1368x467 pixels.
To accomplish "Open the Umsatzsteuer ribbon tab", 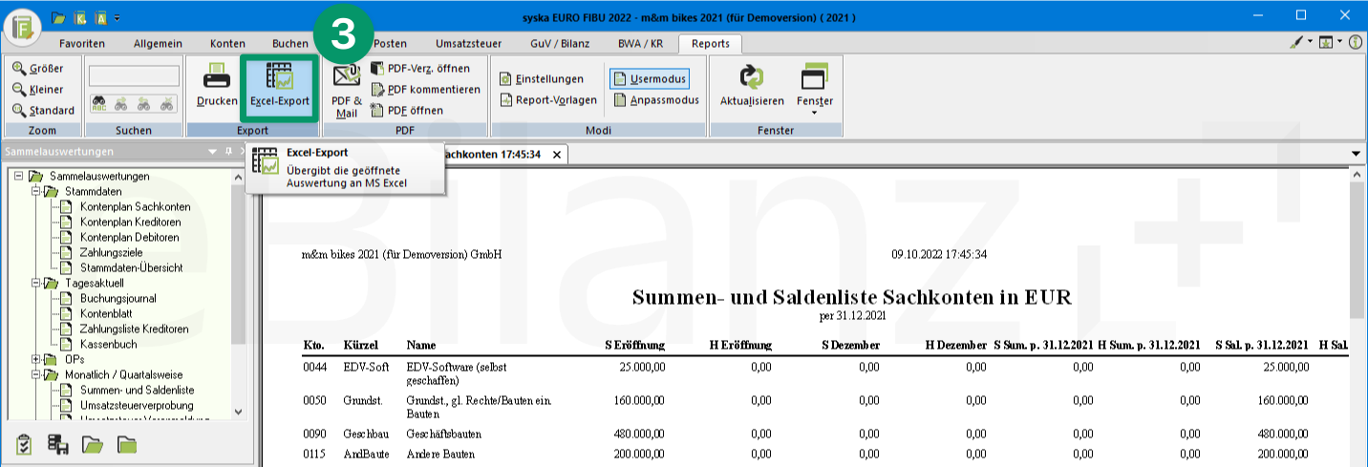I will tap(467, 43).
